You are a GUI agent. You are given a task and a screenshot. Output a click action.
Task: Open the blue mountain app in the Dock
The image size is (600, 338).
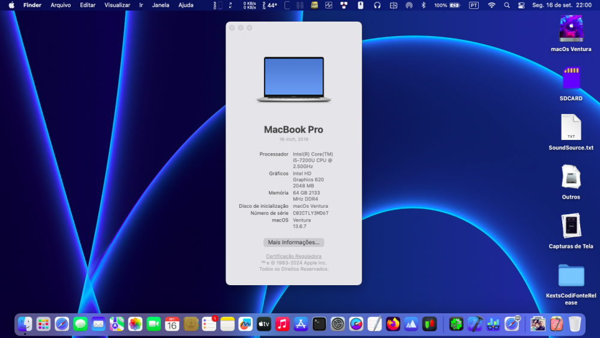point(411,324)
